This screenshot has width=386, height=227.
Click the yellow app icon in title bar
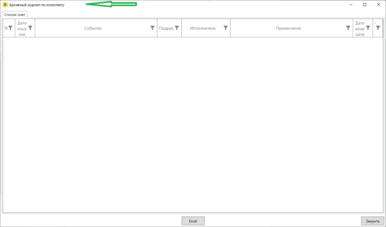click(5, 5)
